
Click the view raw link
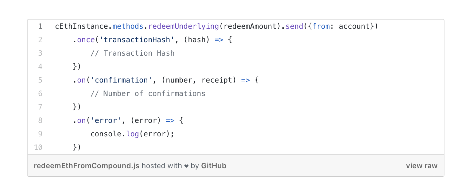click(421, 166)
